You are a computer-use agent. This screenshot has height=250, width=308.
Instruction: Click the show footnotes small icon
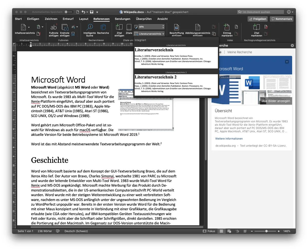73,34
